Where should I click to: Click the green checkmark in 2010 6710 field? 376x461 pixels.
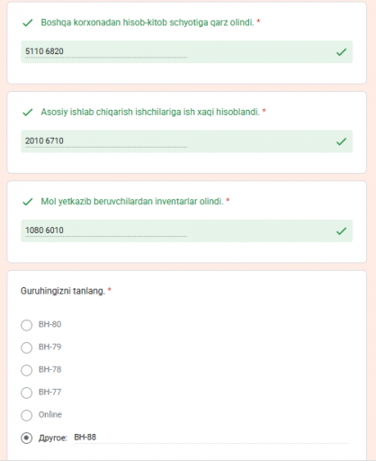[341, 141]
